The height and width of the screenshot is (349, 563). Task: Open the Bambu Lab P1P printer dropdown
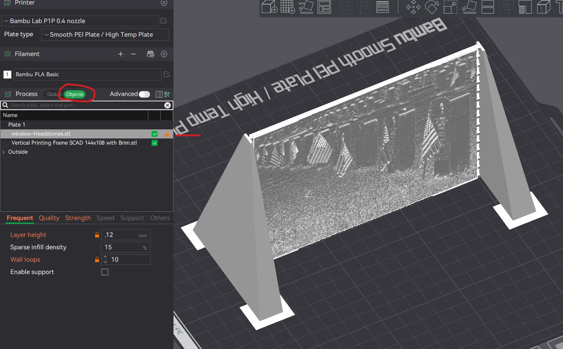click(x=81, y=21)
